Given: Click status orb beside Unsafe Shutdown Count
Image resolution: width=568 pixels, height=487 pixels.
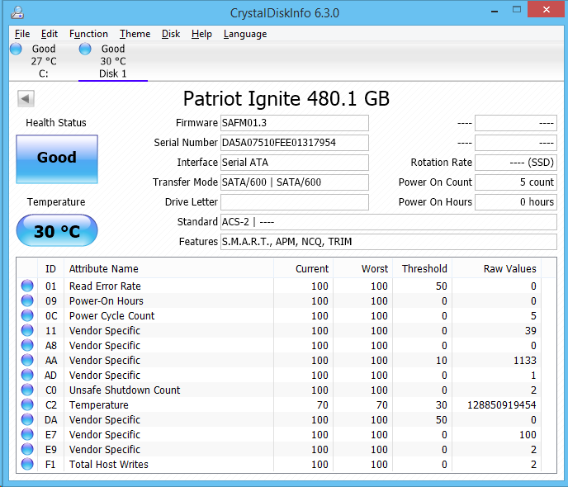Looking at the screenshot, I should [x=27, y=390].
